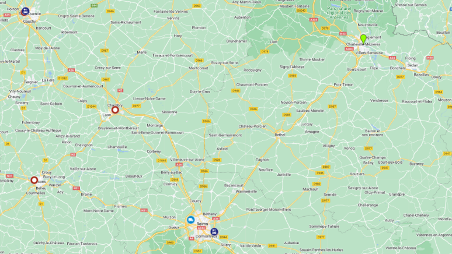
Task: Select the red circle marker at Soissons
Action: (34, 180)
